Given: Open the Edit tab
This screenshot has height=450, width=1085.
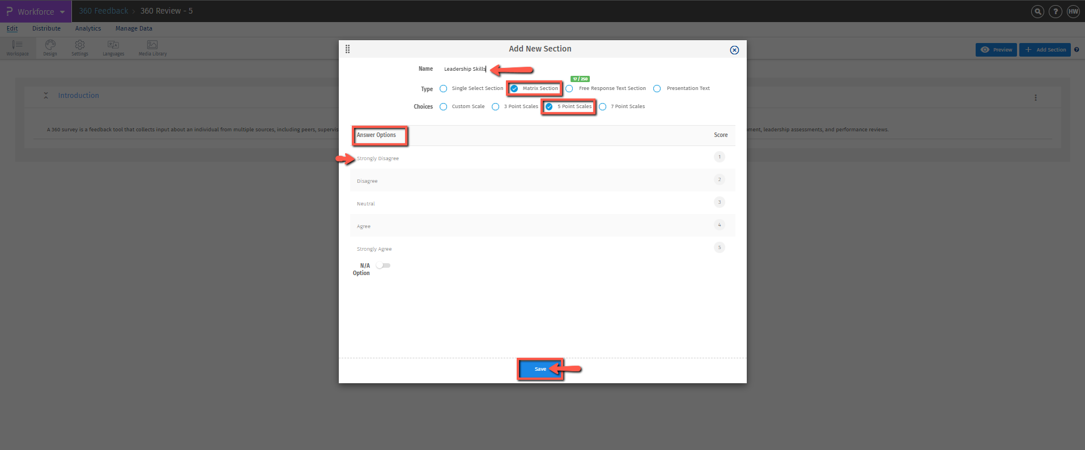Looking at the screenshot, I should (12, 28).
